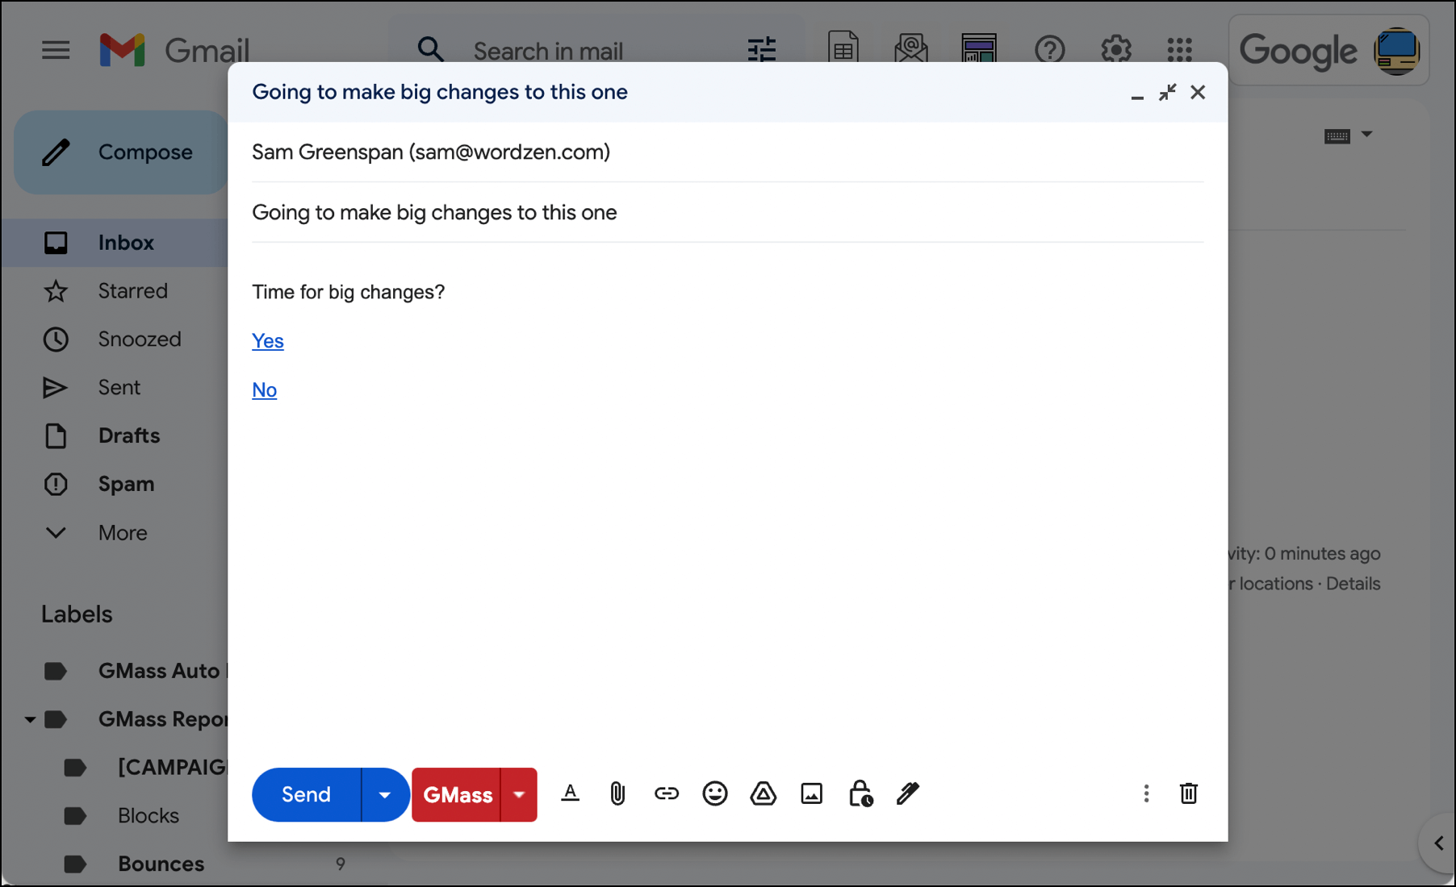The image size is (1456, 887).
Task: Open the account activity Details link
Action: pyautogui.click(x=1353, y=583)
